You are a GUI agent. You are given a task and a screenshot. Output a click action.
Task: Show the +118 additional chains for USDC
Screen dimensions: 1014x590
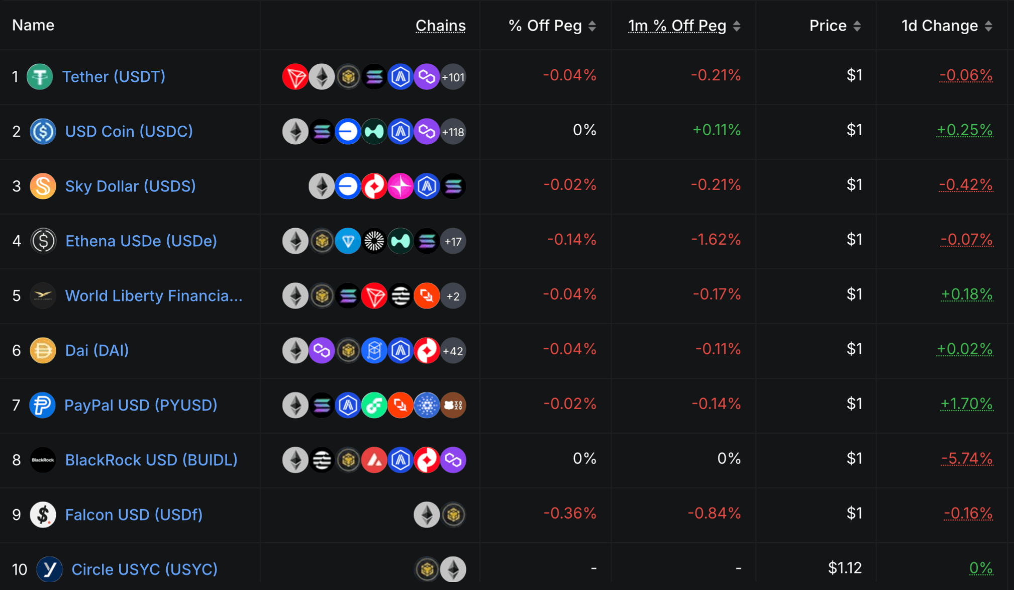point(453,132)
